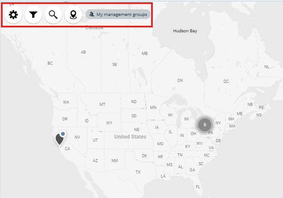Click the person icon in management groups chip

92,15
